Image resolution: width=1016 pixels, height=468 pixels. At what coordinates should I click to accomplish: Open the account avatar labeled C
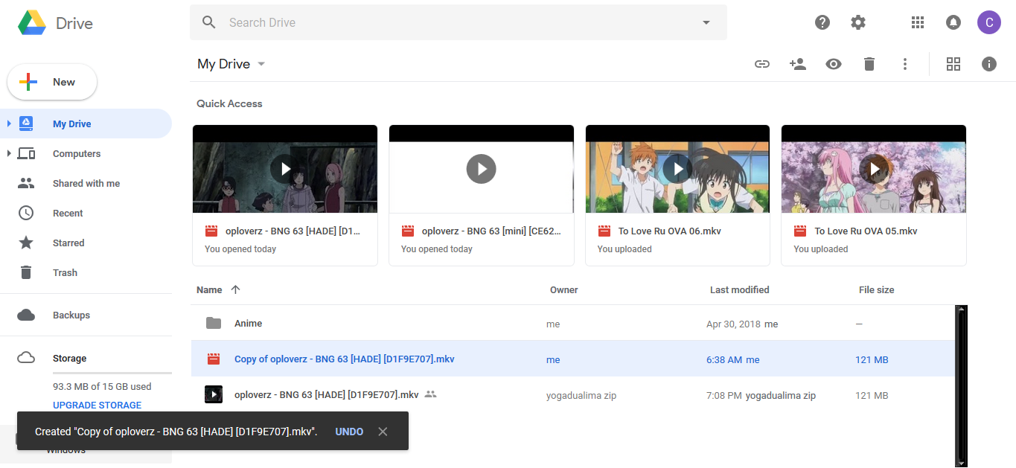tap(989, 22)
